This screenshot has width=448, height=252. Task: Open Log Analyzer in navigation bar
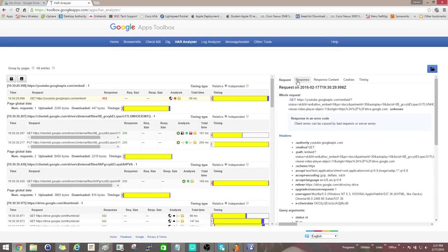[x=211, y=42]
